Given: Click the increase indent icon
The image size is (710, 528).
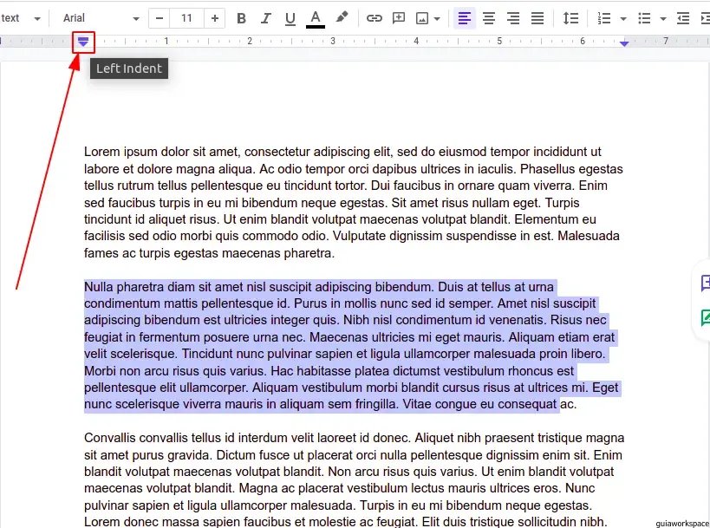Looking at the screenshot, I should [705, 18].
